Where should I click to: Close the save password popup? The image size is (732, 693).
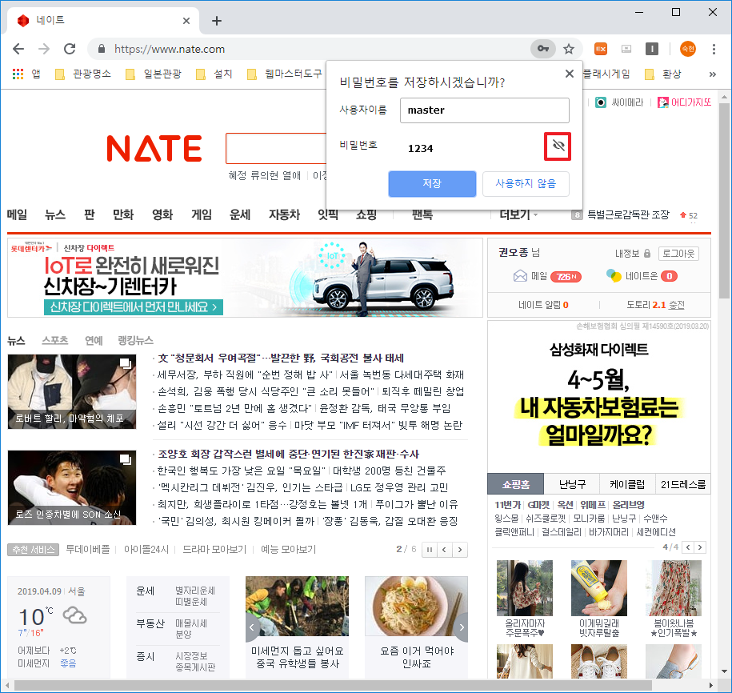[x=569, y=74]
